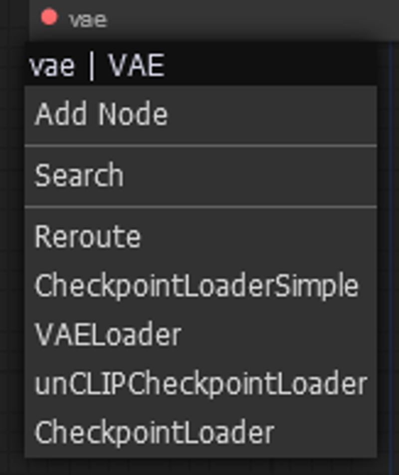Click the node row right of vae label

coord(251,19)
